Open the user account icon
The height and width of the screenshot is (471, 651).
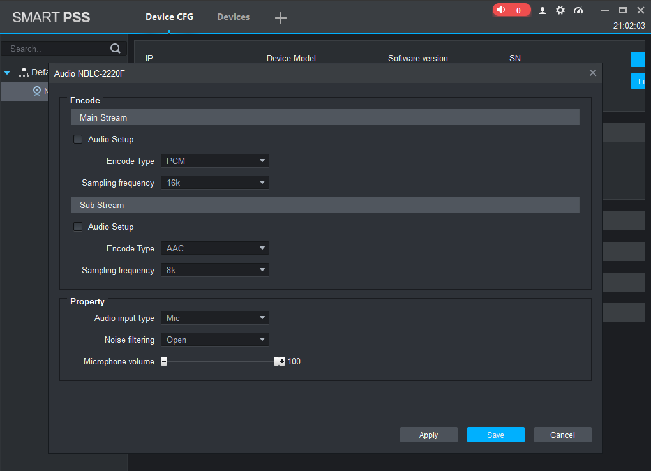542,10
